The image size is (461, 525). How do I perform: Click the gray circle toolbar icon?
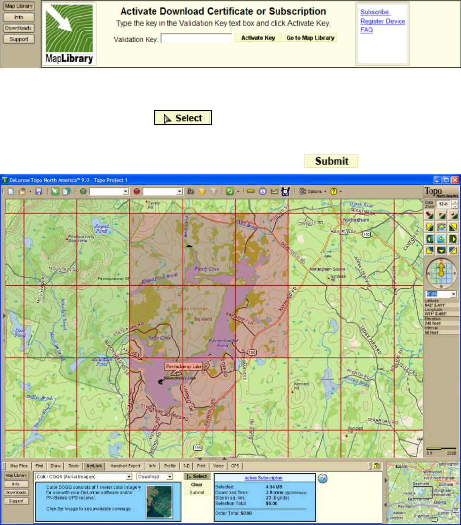pyautogui.click(x=214, y=191)
